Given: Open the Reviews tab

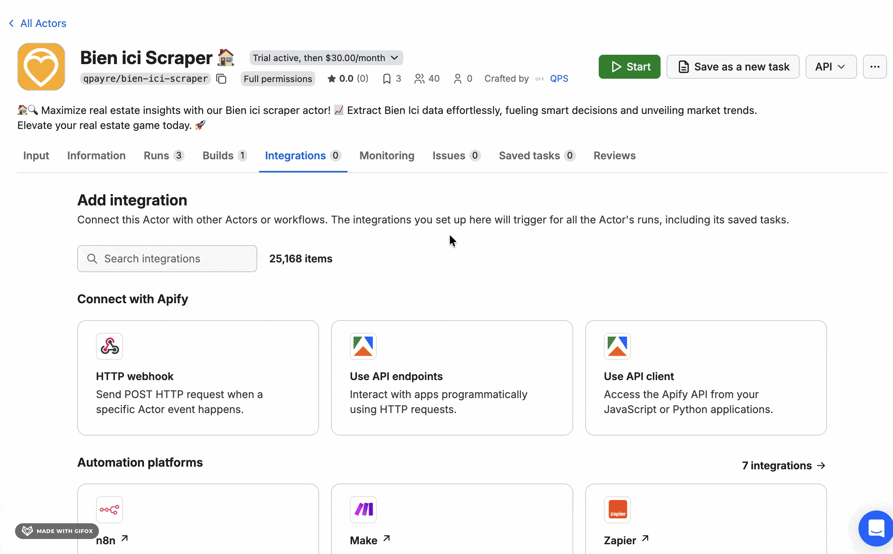Looking at the screenshot, I should pyautogui.click(x=614, y=156).
